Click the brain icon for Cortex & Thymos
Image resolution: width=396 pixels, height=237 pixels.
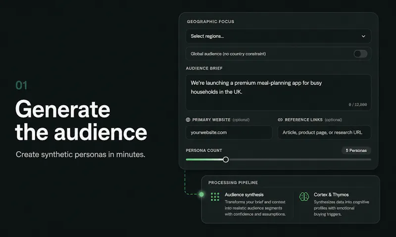coord(304,197)
